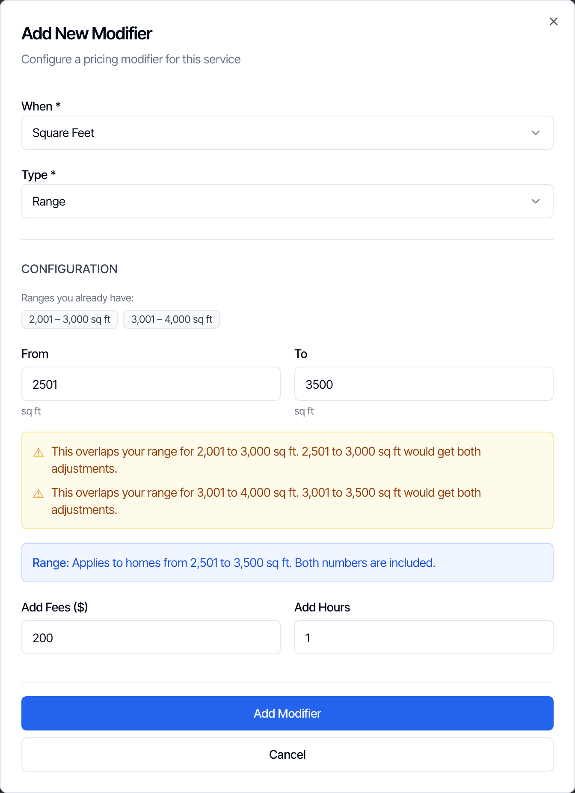Click the overlap warning text for 3,001 to 4,000
The height and width of the screenshot is (793, 575).
266,501
